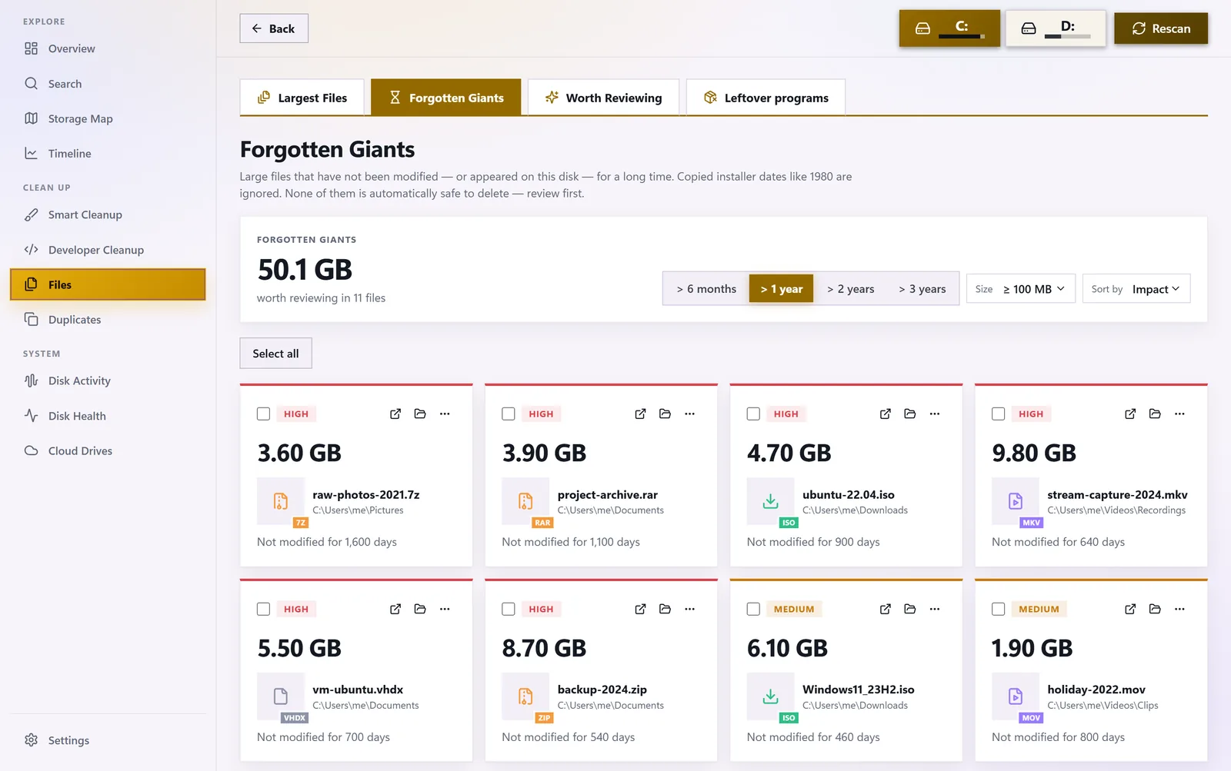Select the Windows11_23H2.iso checkbox
The image size is (1231, 771).
click(753, 609)
